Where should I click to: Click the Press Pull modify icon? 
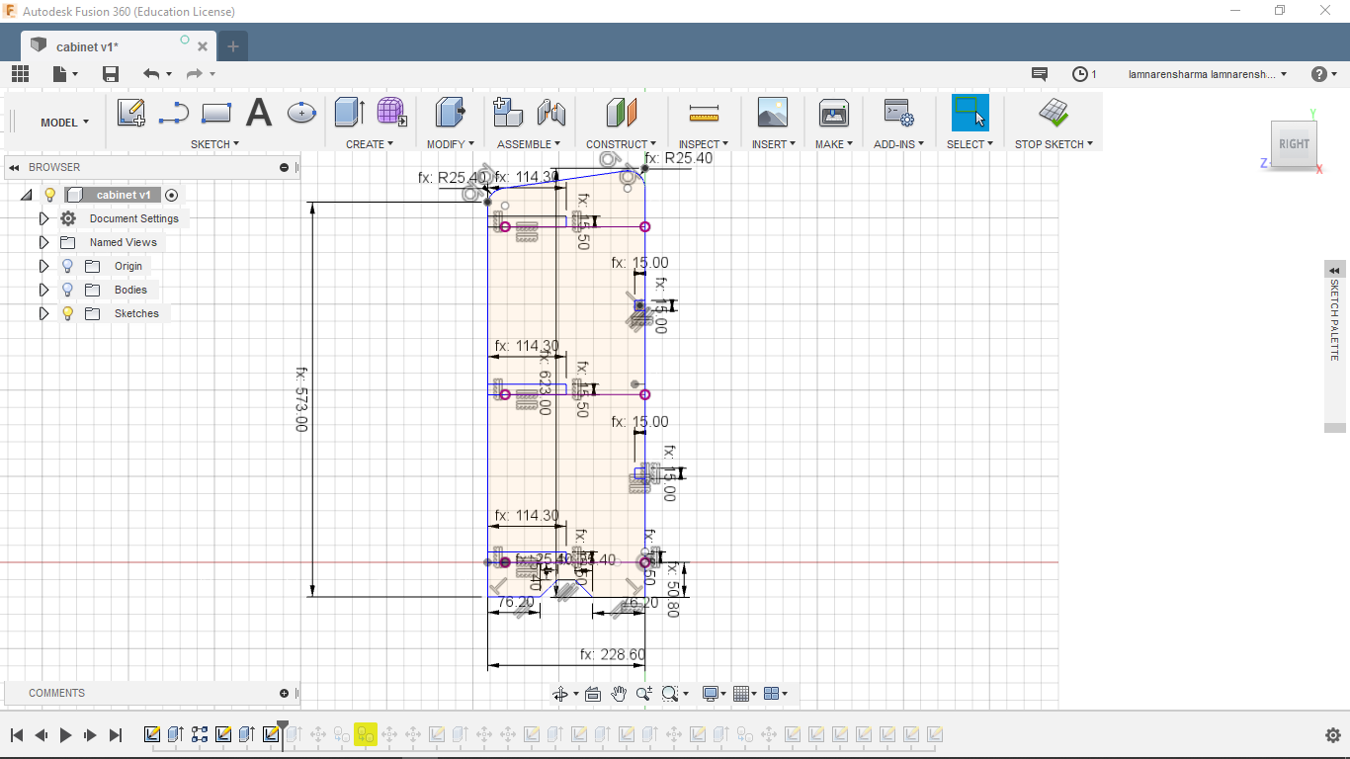pos(451,113)
